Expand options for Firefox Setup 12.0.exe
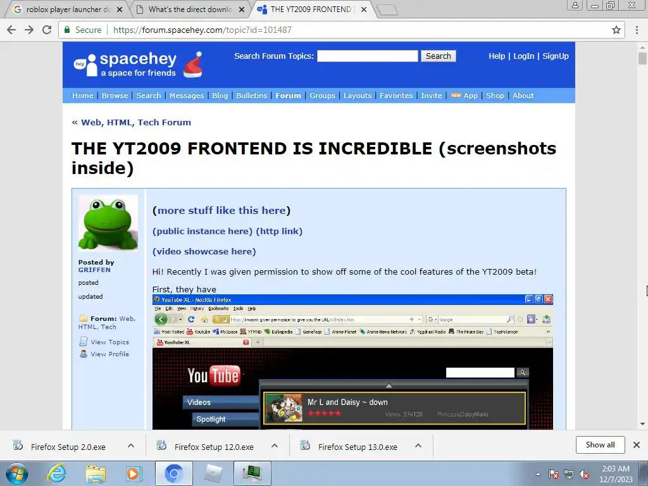 (x=275, y=445)
